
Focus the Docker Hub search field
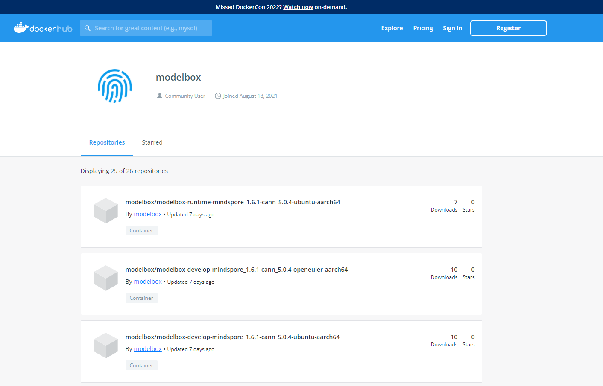tap(146, 28)
